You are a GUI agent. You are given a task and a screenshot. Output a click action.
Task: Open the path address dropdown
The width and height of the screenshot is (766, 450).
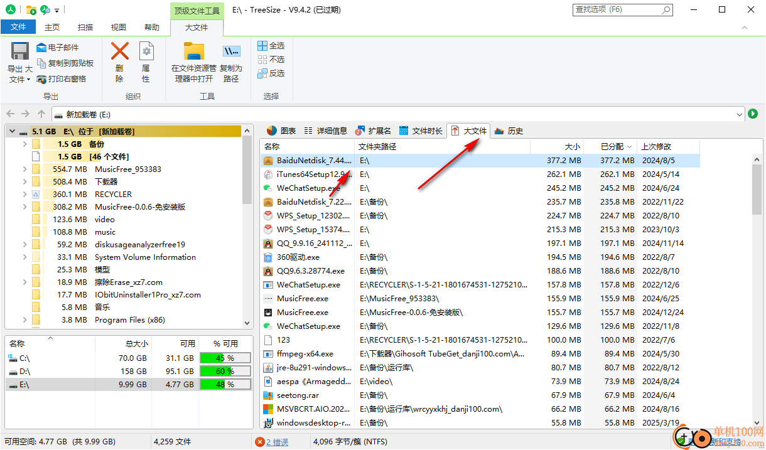(738, 115)
